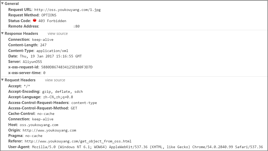Select the 403 Forbidden status text
The image size is (268, 151).
tap(52, 21)
